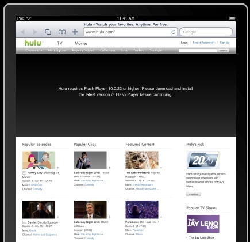Open the bookmarks book icon
Viewport: 250px width, 242px height.
[x=62, y=32]
